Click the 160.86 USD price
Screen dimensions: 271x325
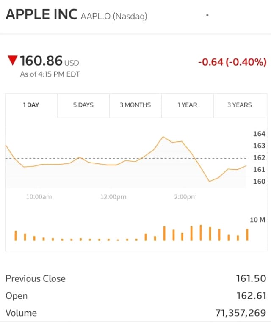point(49,61)
